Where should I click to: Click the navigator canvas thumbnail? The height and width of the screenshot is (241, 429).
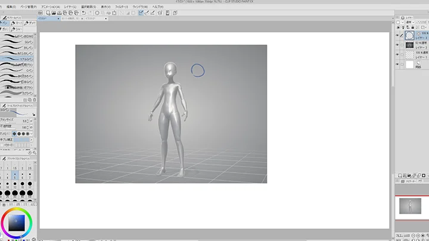(411, 206)
